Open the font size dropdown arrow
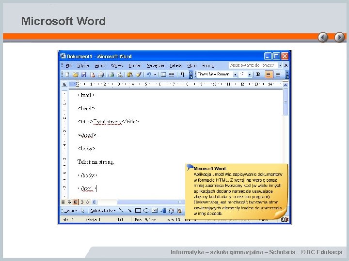The image size is (349, 261). pos(250,74)
